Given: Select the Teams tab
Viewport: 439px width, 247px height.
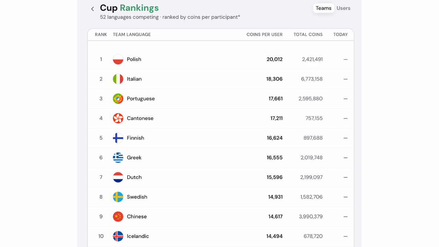Looking at the screenshot, I should click(323, 8).
